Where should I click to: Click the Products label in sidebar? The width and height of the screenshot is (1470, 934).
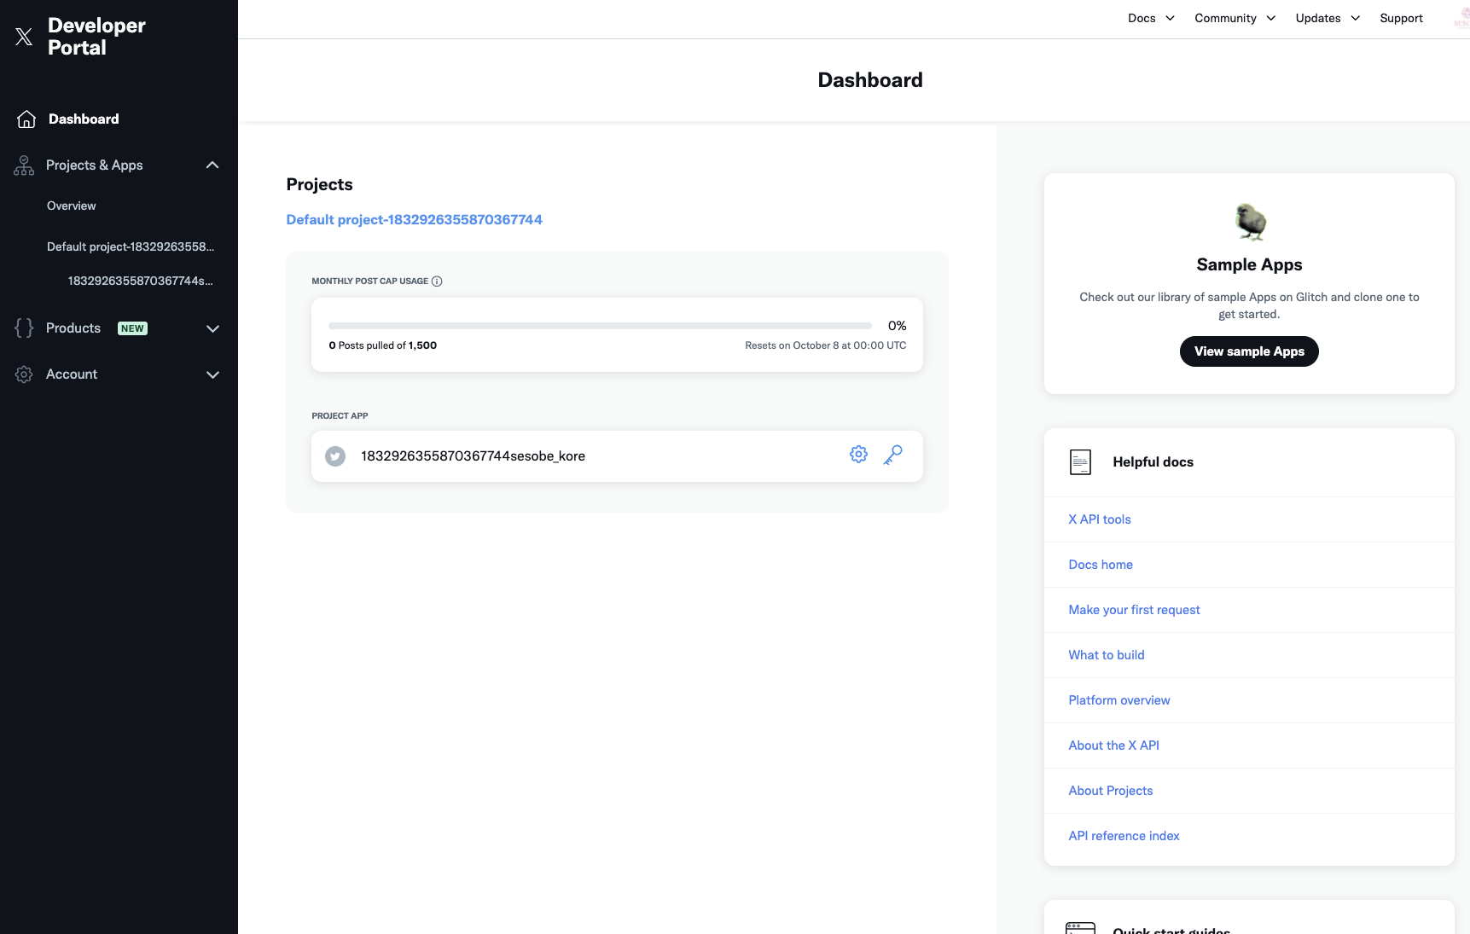[73, 328]
